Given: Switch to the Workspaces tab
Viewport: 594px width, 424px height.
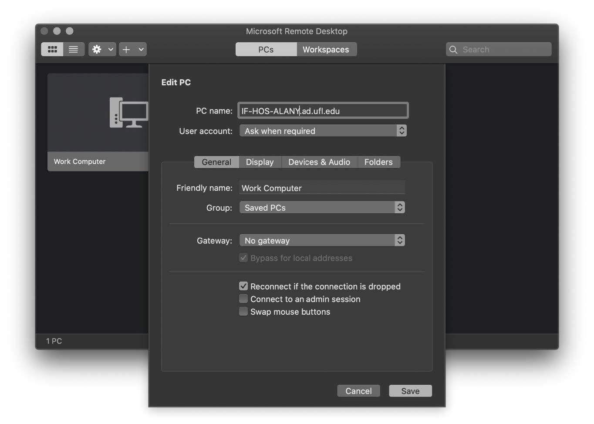Looking at the screenshot, I should click(326, 50).
